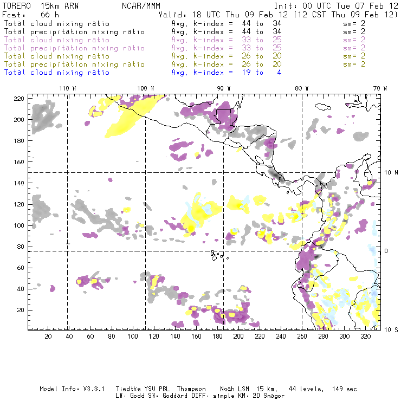Select the "Tiedtke" scheme label
This screenshot has width=401, height=401.
tap(128, 389)
